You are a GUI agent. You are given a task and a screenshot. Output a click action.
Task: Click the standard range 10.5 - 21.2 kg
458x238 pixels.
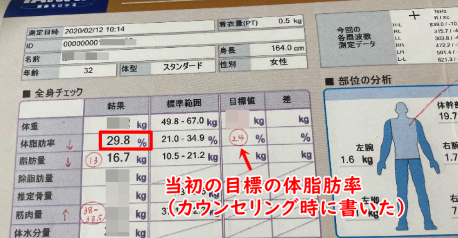(x=190, y=156)
